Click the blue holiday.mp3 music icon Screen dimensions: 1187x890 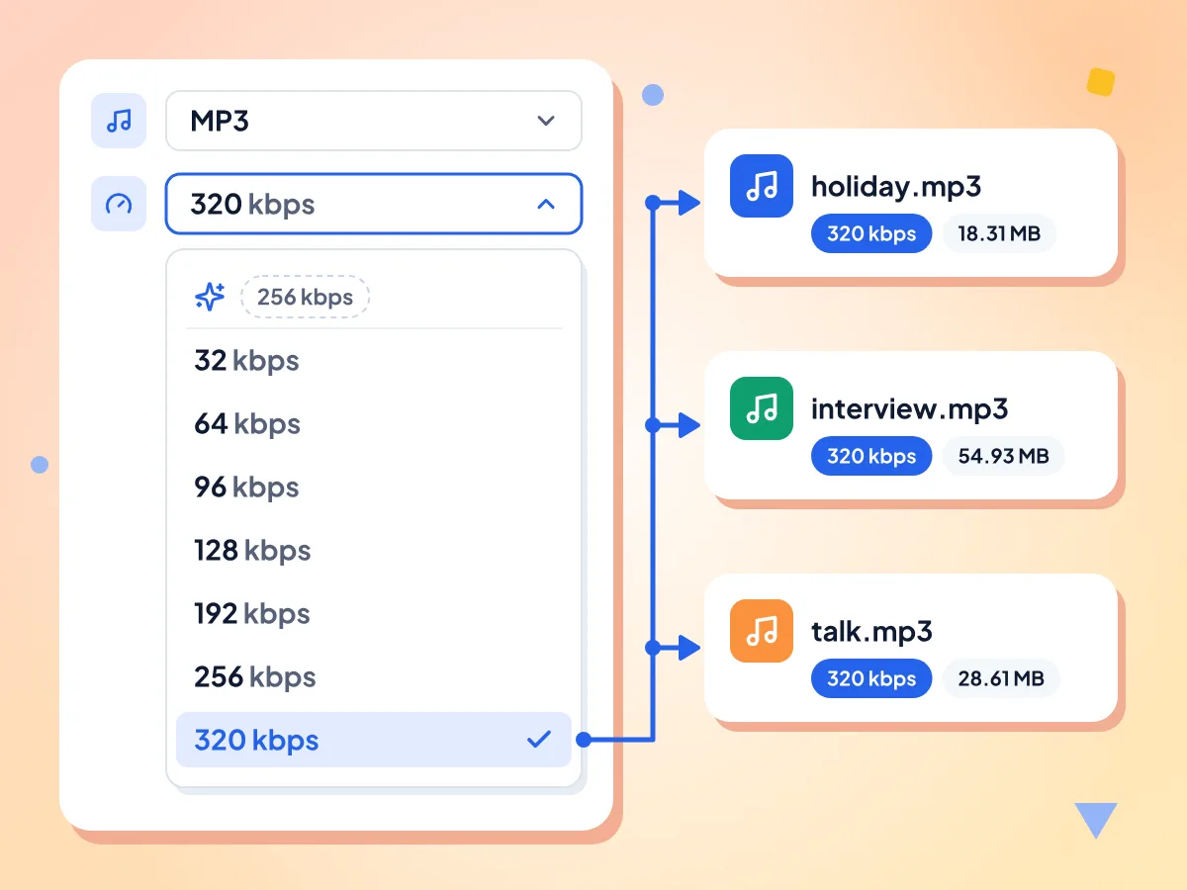click(x=762, y=186)
